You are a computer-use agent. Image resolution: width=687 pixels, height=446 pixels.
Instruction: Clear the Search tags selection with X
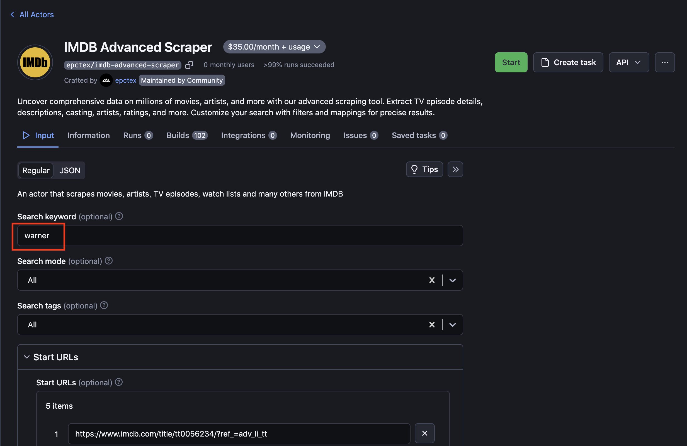pyautogui.click(x=432, y=324)
